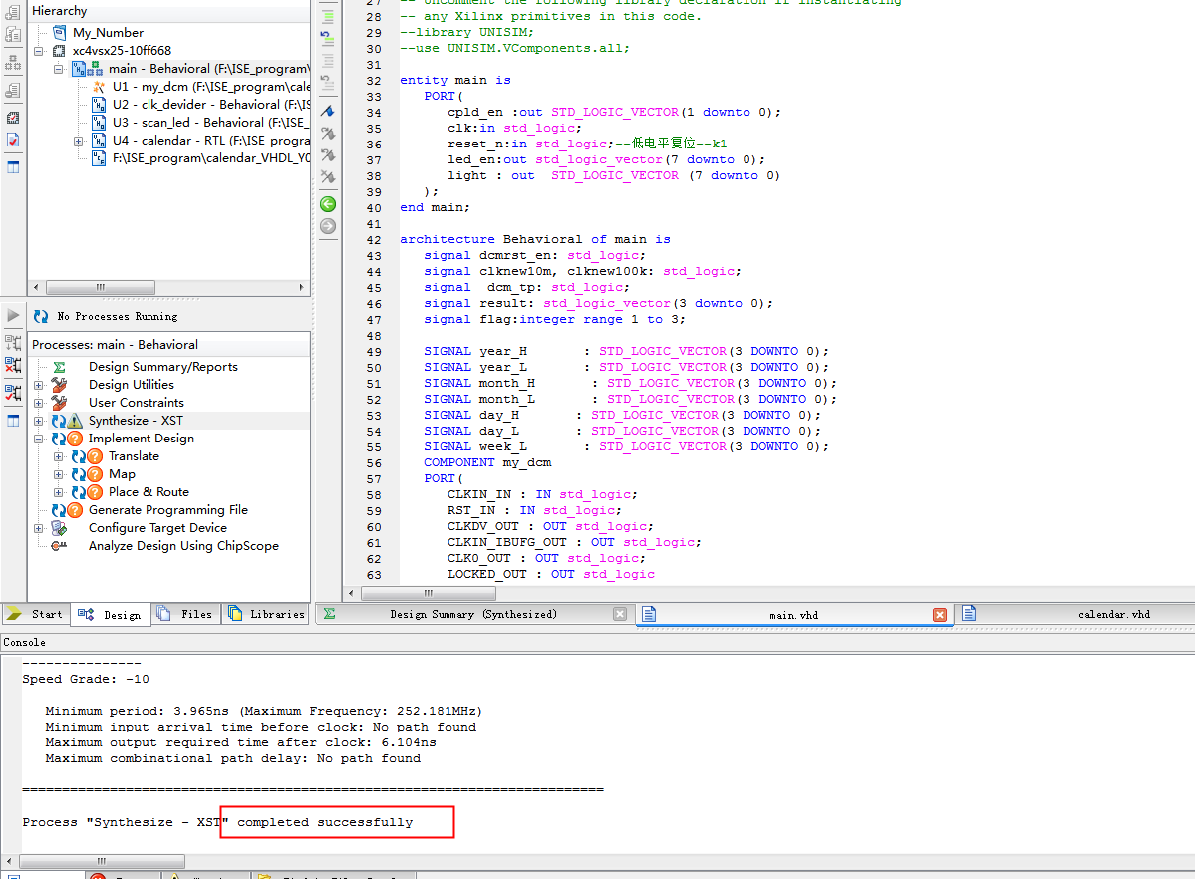Expand the Design Utilities process group
This screenshot has width=1195, height=879.
39,385
